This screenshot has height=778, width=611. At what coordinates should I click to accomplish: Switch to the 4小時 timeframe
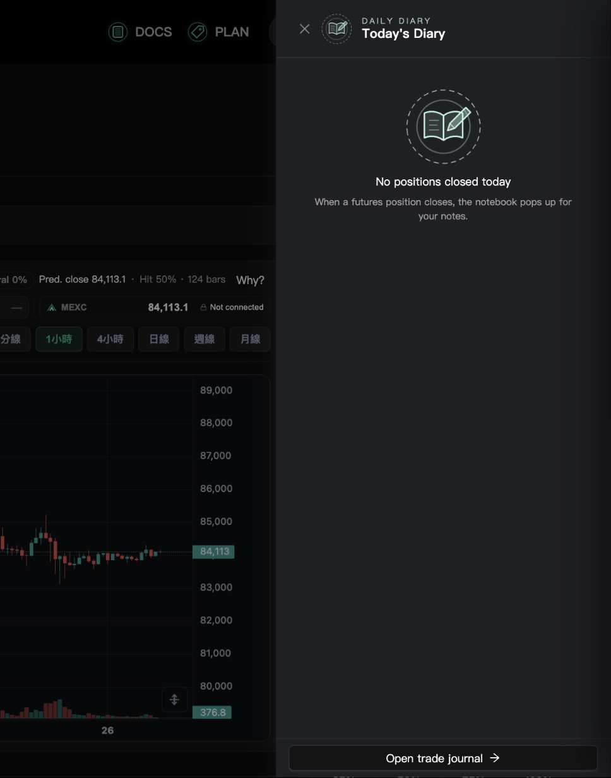coord(110,339)
